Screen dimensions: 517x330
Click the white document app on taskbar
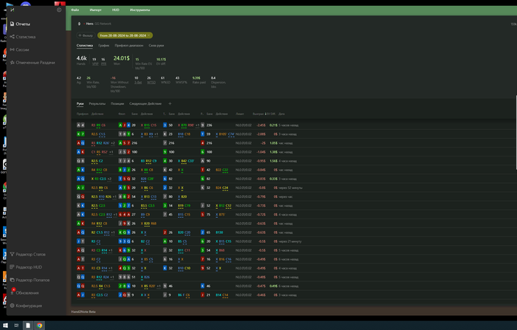click(28, 326)
